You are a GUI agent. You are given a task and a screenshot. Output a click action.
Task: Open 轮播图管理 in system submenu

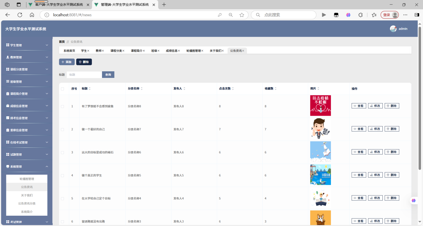click(x=27, y=179)
